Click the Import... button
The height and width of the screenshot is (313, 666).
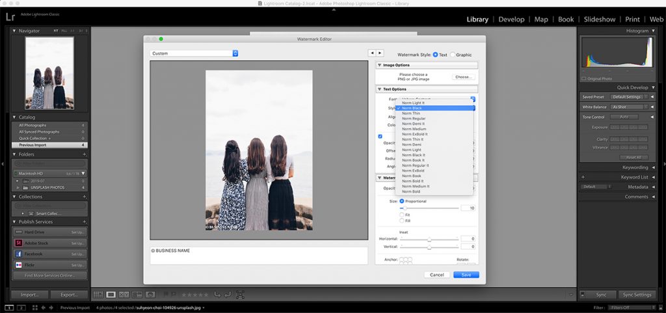tap(29, 294)
